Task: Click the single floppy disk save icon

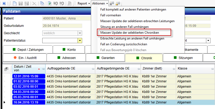Action: pyautogui.click(x=21, y=3)
